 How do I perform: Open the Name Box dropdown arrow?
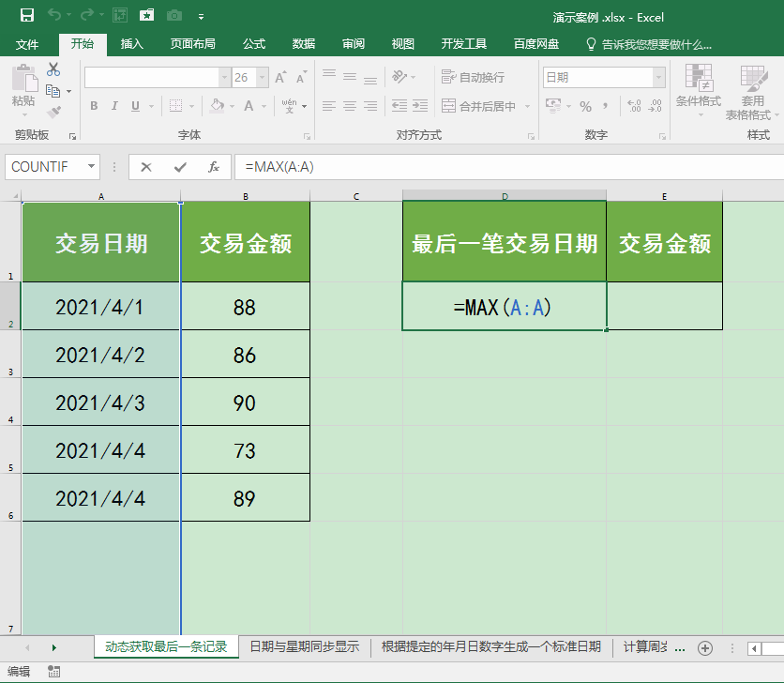(x=91, y=166)
